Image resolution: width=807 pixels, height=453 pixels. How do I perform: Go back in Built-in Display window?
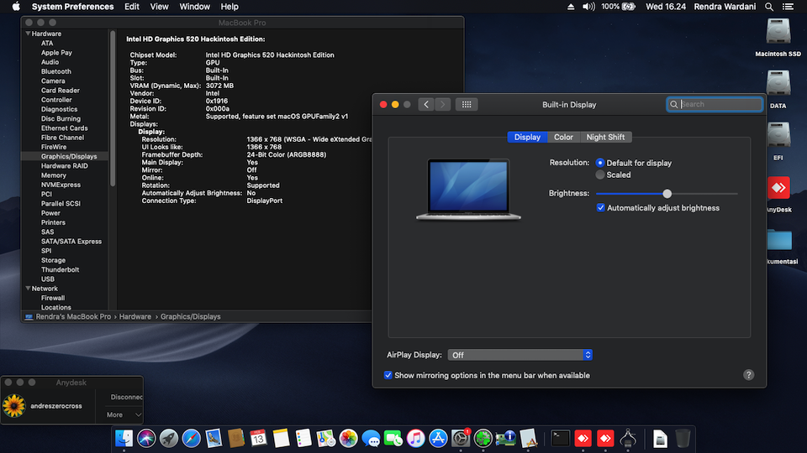425,104
